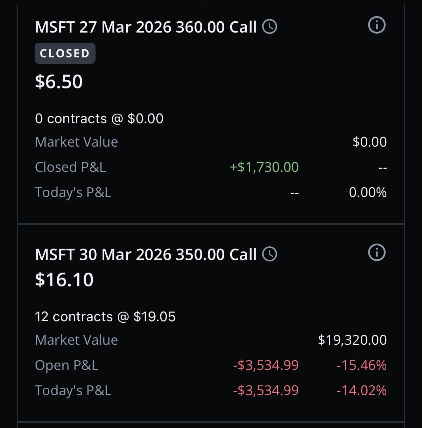
Task: Select the 12 contracts @ $19.05 line
Action: coord(105,317)
